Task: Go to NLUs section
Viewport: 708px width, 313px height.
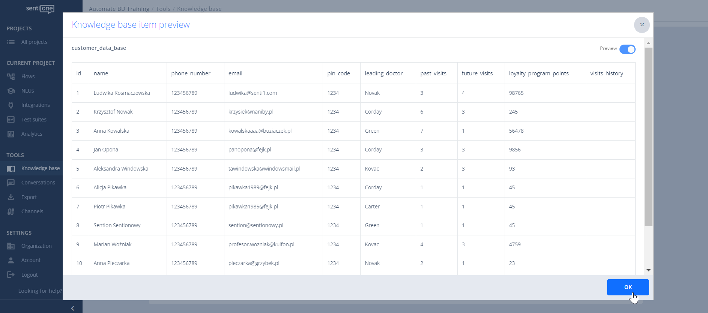Action: [27, 91]
